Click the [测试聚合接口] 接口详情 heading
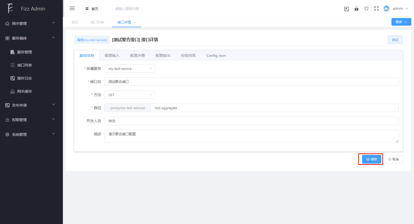 click(135, 40)
